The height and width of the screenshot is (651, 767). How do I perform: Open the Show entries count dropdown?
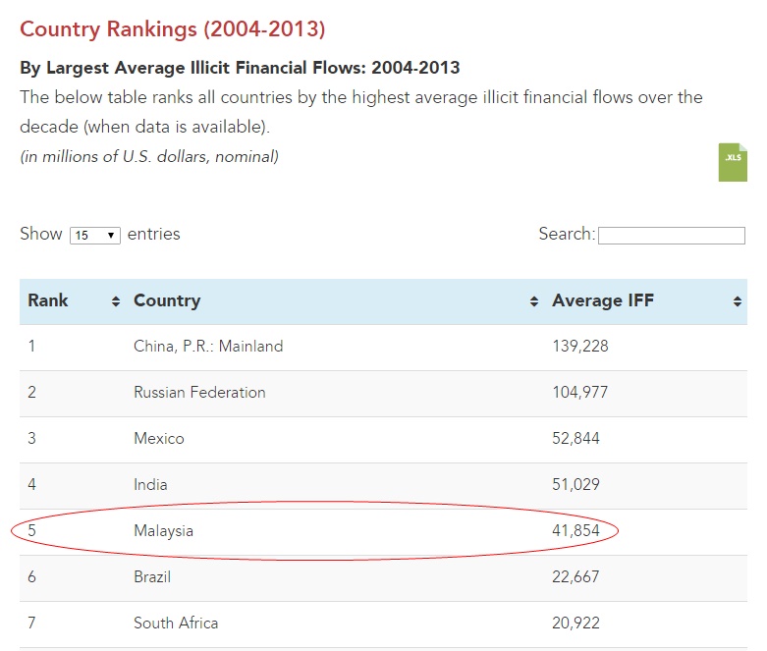pos(95,236)
